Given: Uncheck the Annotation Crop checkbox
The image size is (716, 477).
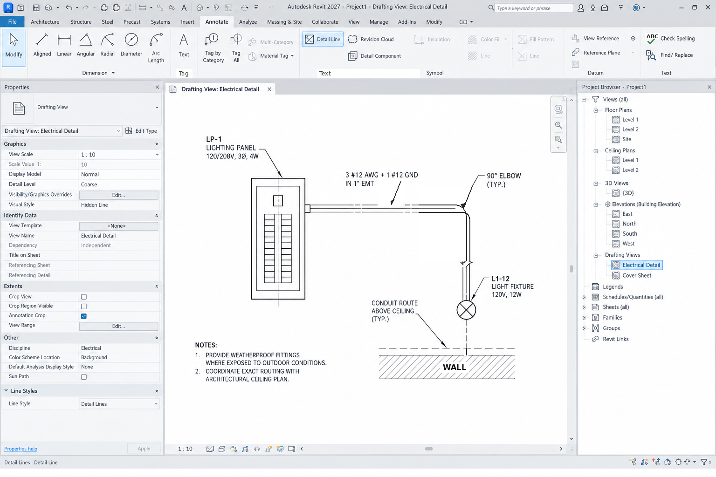Looking at the screenshot, I should (84, 316).
